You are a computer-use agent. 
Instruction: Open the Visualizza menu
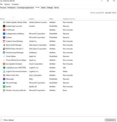point(15,4)
